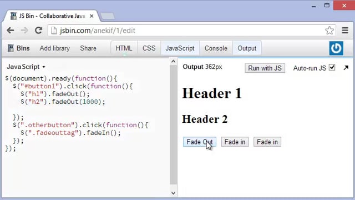Viewport: 355px width, 200px height.
Task: Open the Share menu
Action: (x=88, y=48)
